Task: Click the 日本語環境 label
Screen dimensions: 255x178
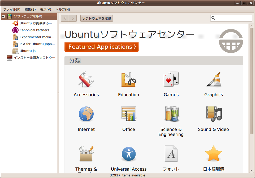Action: (214, 169)
